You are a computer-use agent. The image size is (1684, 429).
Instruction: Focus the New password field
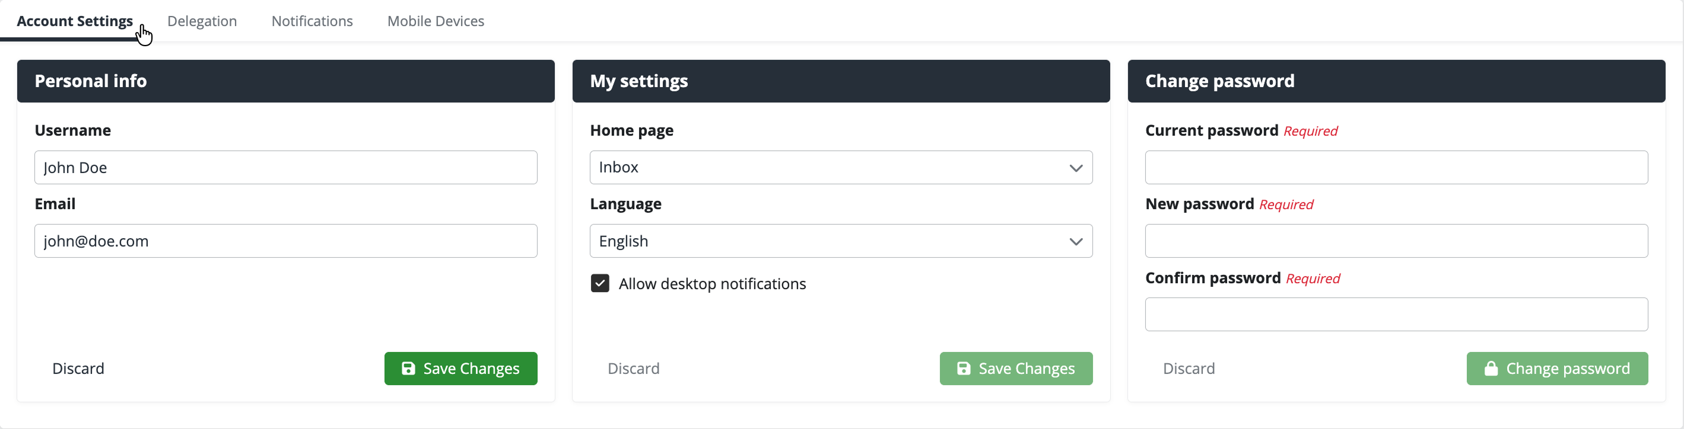pos(1396,241)
